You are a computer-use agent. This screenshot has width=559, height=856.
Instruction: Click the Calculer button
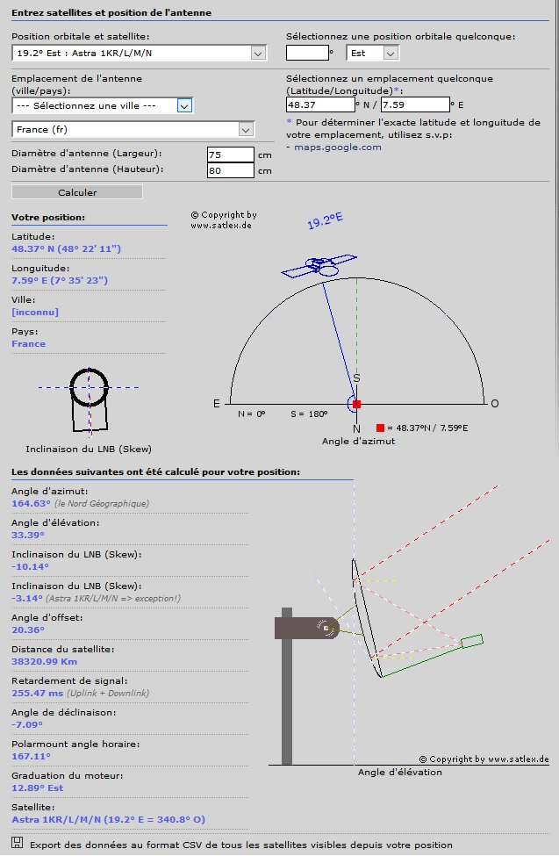[77, 192]
